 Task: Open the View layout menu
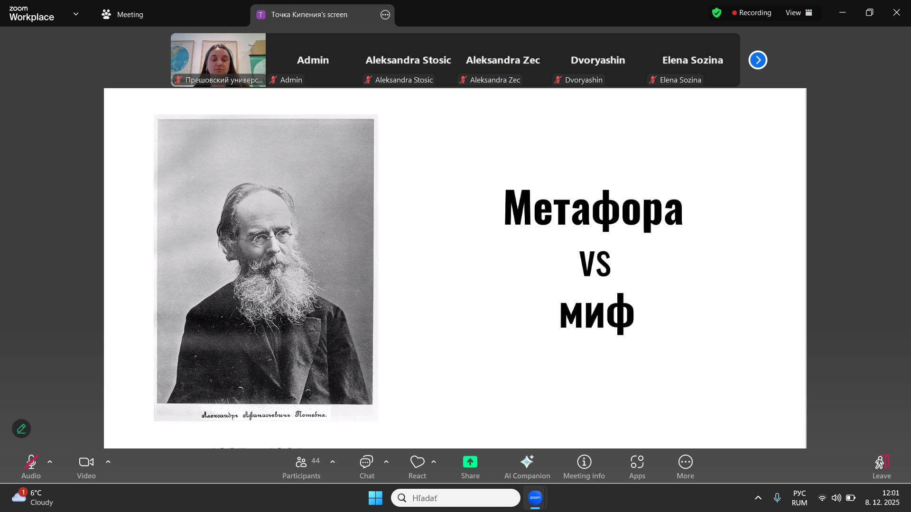[799, 13]
